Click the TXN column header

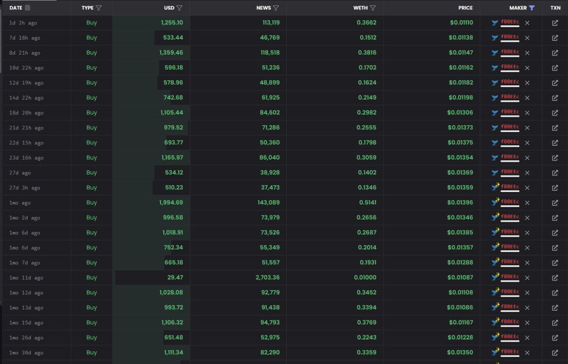pos(555,8)
